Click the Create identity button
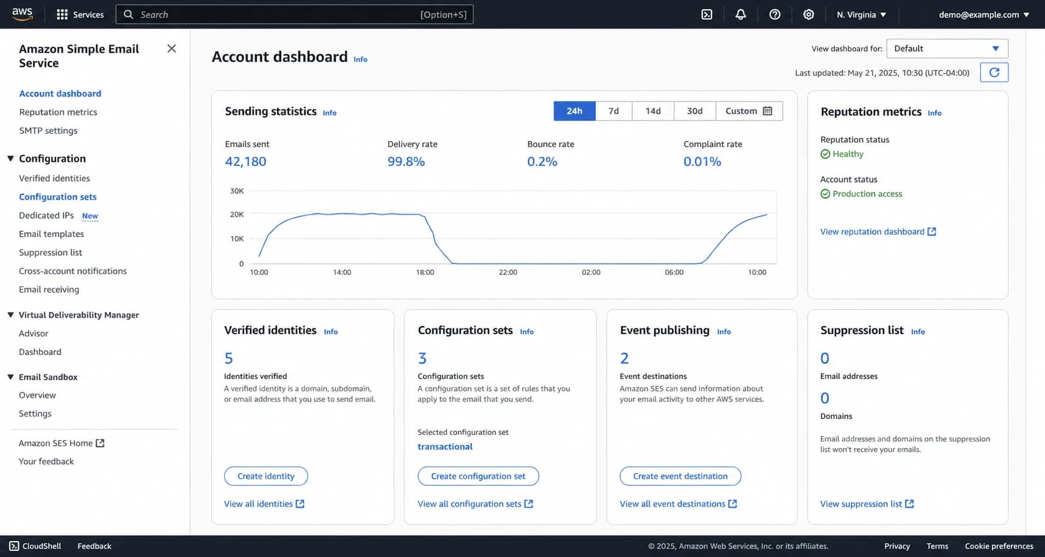The height and width of the screenshot is (557, 1045). 266,476
